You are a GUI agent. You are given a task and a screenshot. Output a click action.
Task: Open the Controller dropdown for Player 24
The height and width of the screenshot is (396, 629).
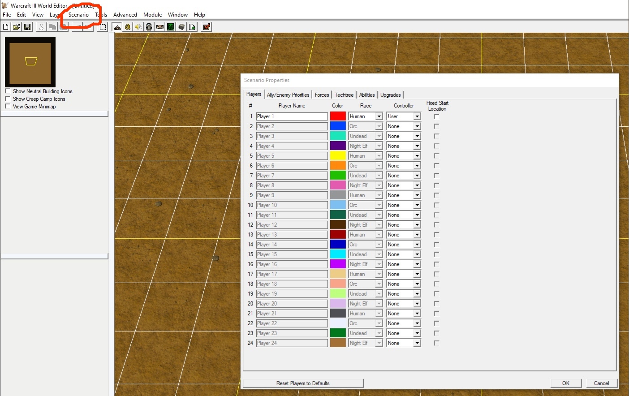click(x=417, y=343)
